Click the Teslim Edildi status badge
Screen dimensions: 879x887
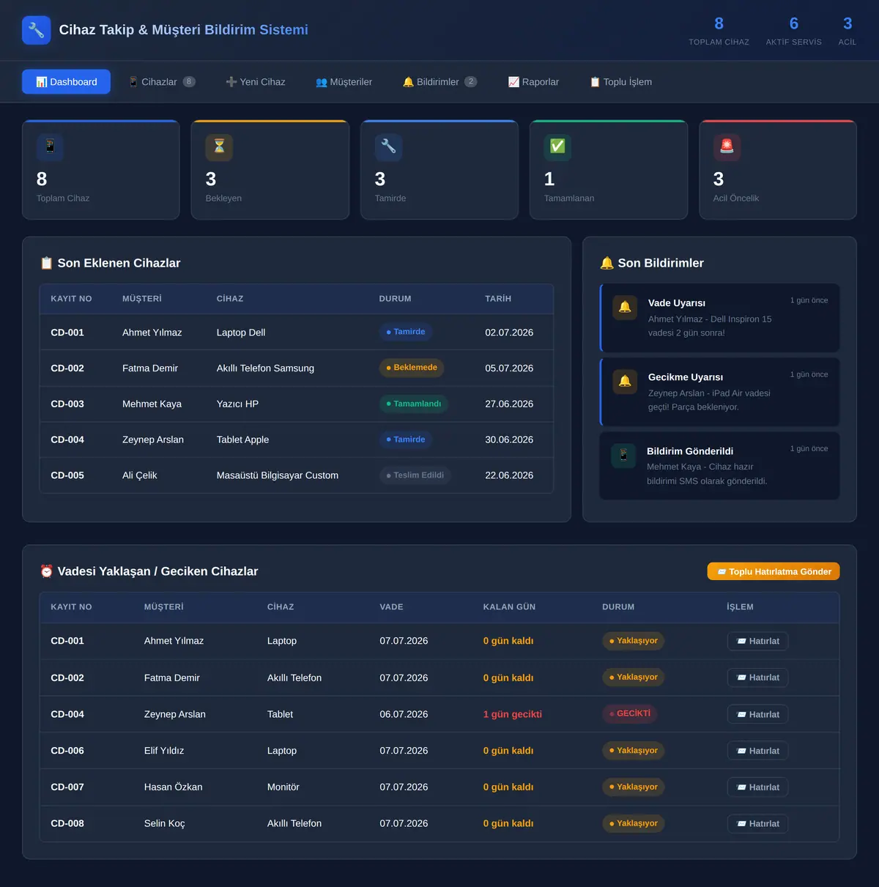coord(415,475)
